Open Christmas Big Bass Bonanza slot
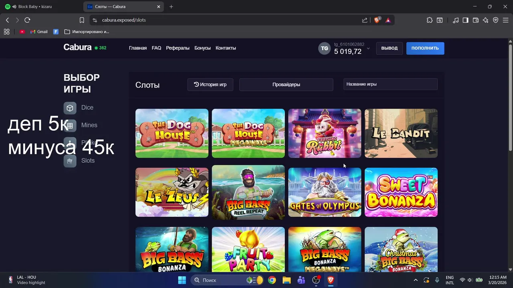The width and height of the screenshot is (513, 288). click(401, 250)
